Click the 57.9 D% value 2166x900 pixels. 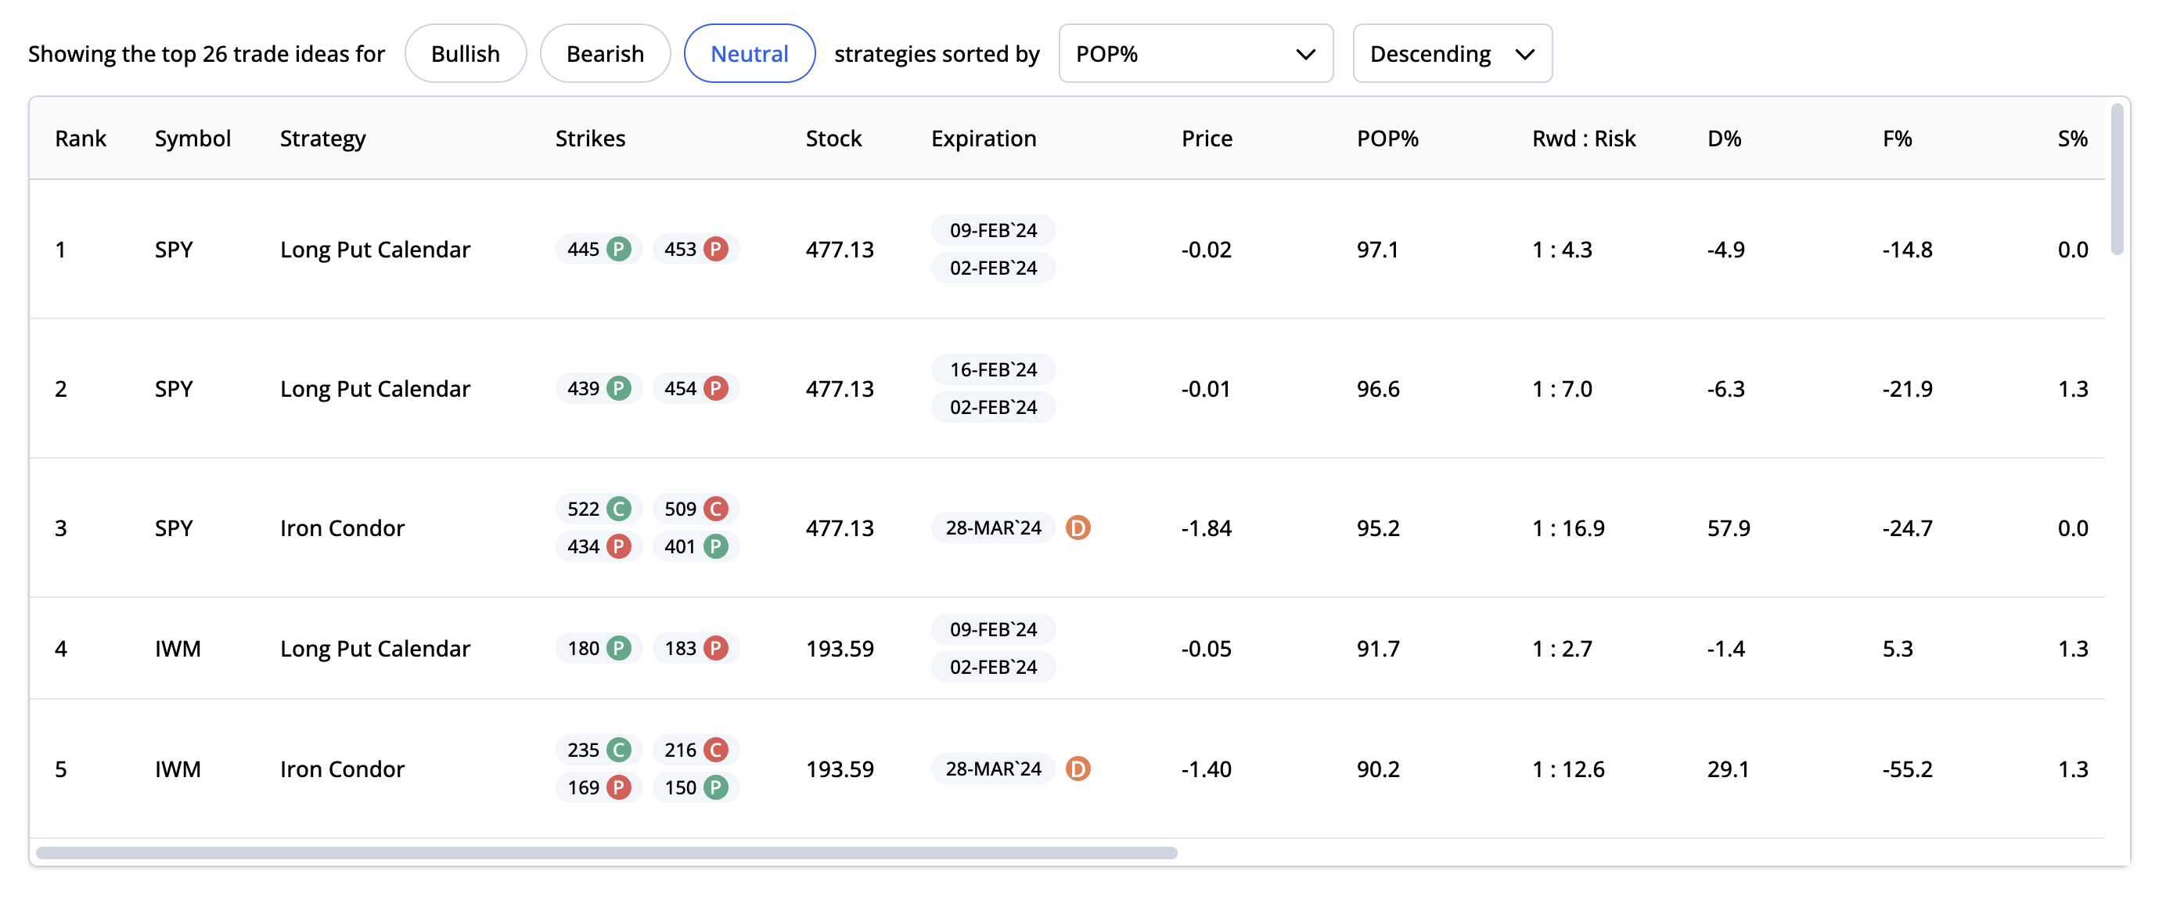1729,528
